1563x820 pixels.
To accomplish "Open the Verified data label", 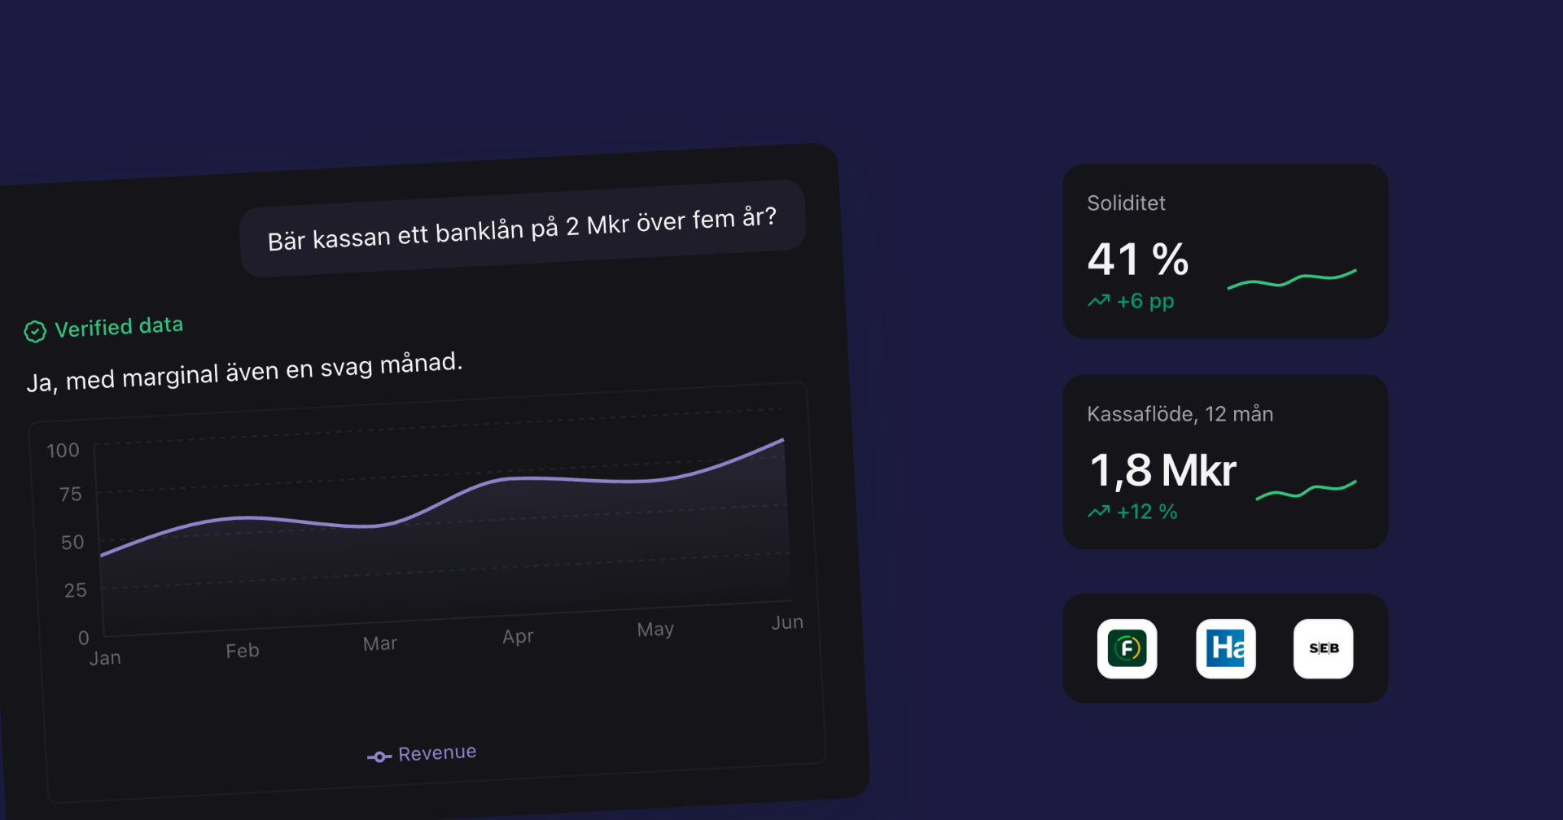I will [119, 327].
